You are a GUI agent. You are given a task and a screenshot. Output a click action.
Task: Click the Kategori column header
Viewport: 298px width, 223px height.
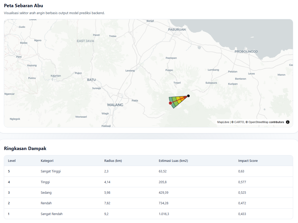[x=47, y=161]
